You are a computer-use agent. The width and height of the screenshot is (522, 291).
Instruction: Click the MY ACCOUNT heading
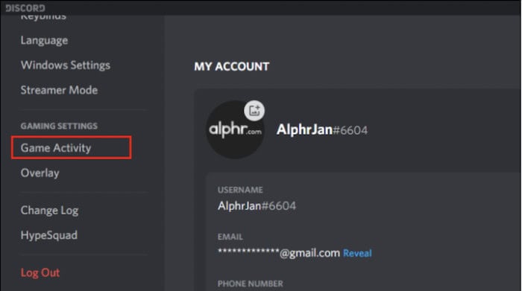pyautogui.click(x=232, y=66)
